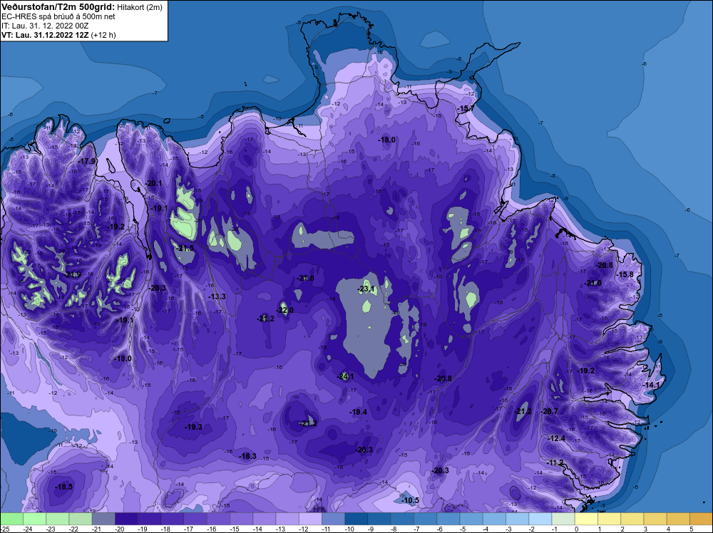The height and width of the screenshot is (533, 713).
Task: Click the -10 value in the bottom legend
Action: pos(351,529)
